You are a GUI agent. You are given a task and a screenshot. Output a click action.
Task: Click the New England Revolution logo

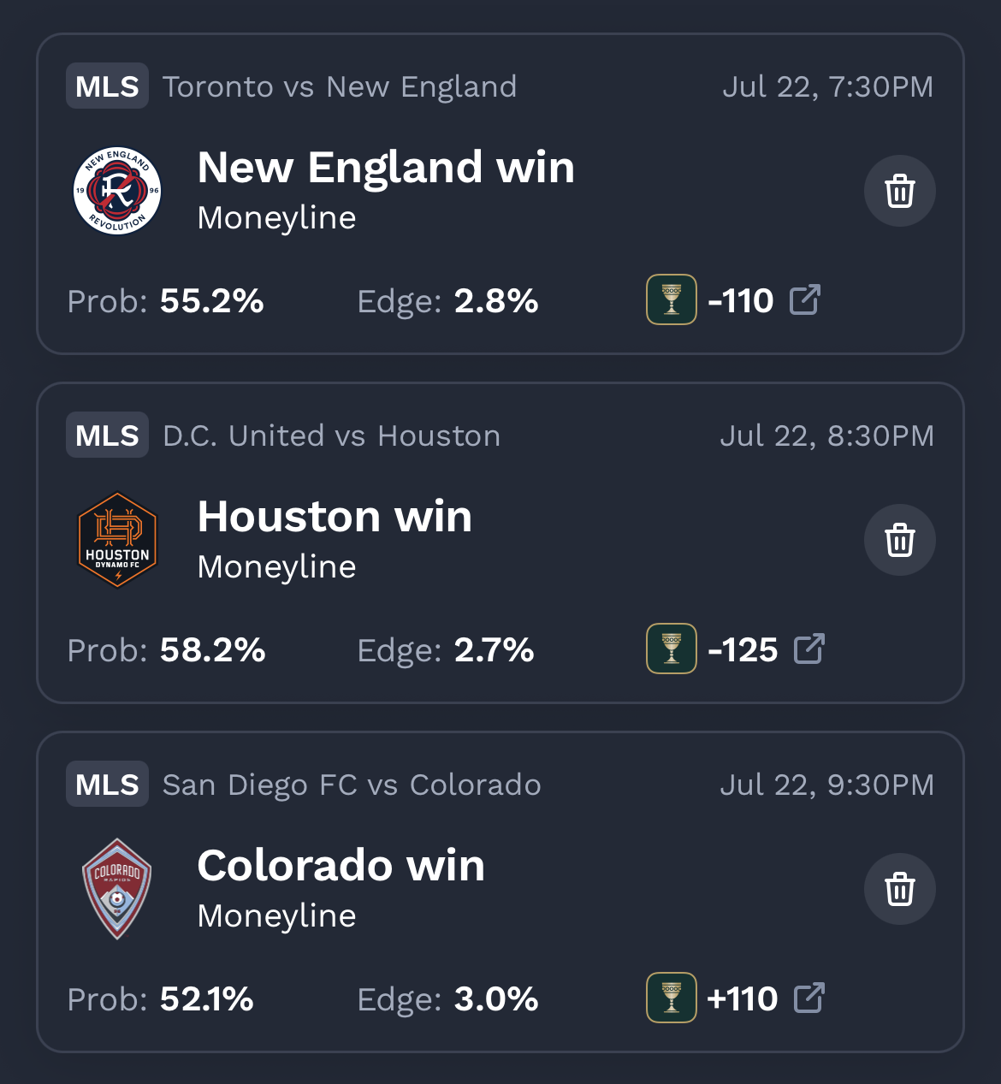(117, 191)
